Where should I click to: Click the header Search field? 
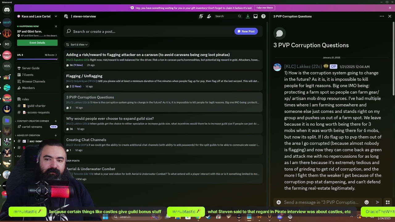pyautogui.click(x=228, y=16)
